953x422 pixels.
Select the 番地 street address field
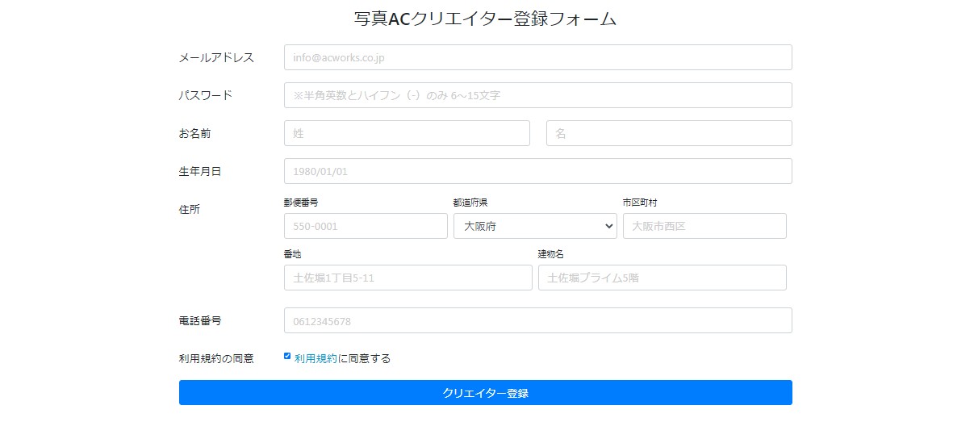408,278
